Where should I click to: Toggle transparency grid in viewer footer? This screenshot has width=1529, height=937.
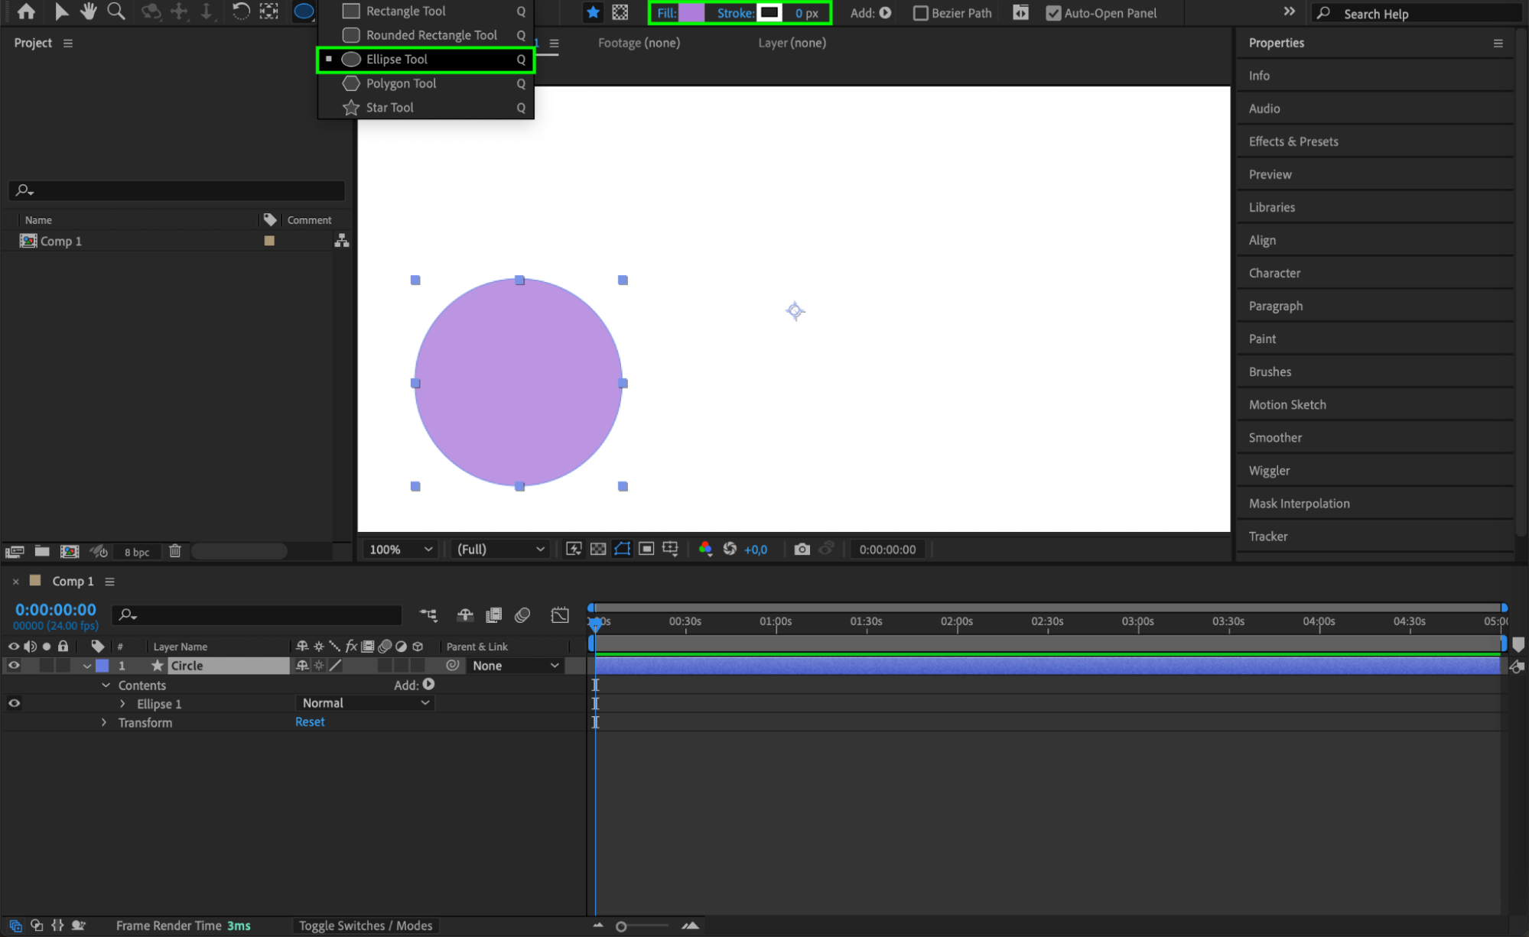(x=598, y=549)
